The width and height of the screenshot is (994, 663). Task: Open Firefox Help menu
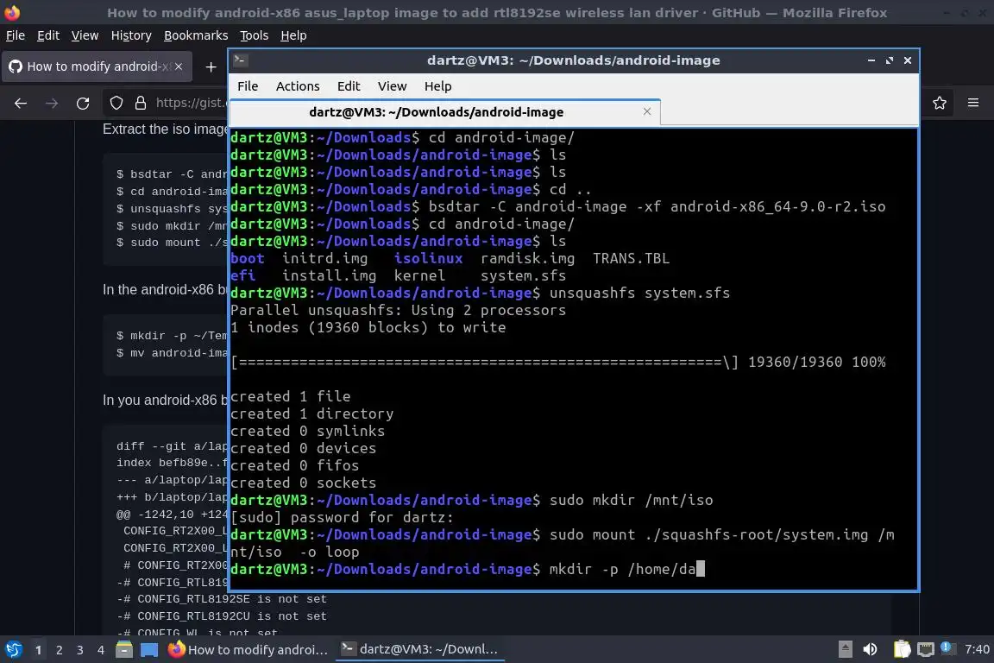click(293, 35)
